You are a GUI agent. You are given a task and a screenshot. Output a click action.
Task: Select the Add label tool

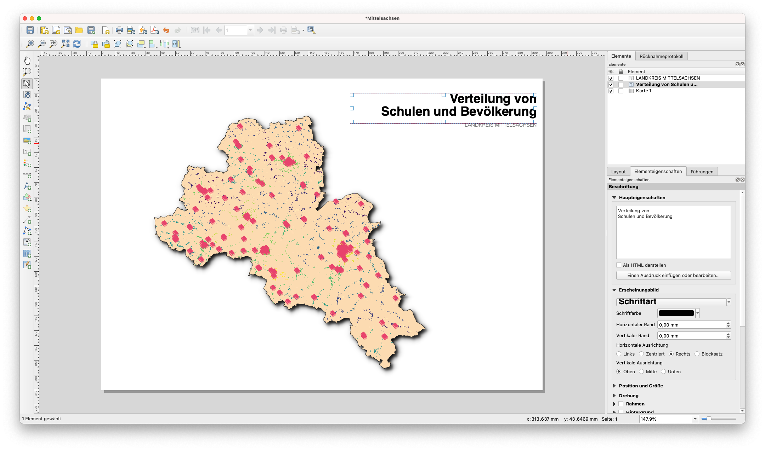pos(27,152)
